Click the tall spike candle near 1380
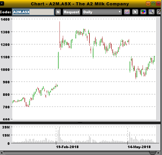The height and width of the screenshot is (155, 162). 60,34
